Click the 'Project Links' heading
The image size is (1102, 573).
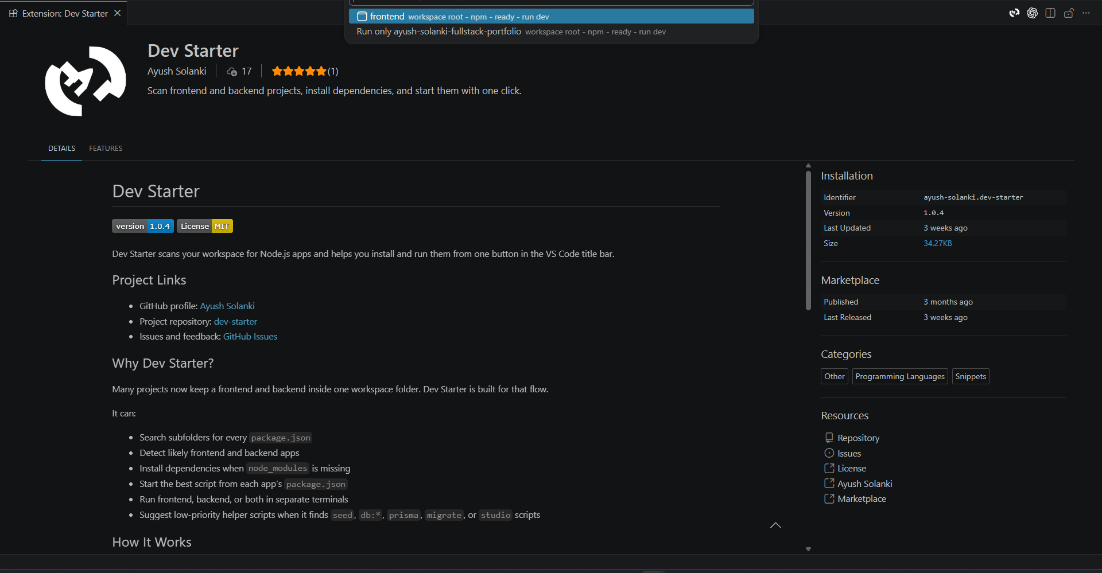tap(149, 280)
